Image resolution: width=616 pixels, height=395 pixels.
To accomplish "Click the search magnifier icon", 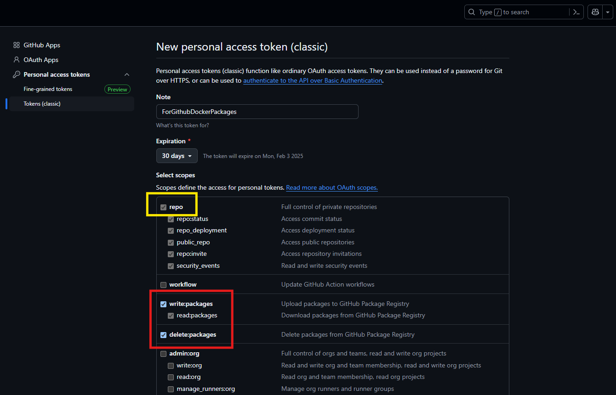I will (472, 12).
